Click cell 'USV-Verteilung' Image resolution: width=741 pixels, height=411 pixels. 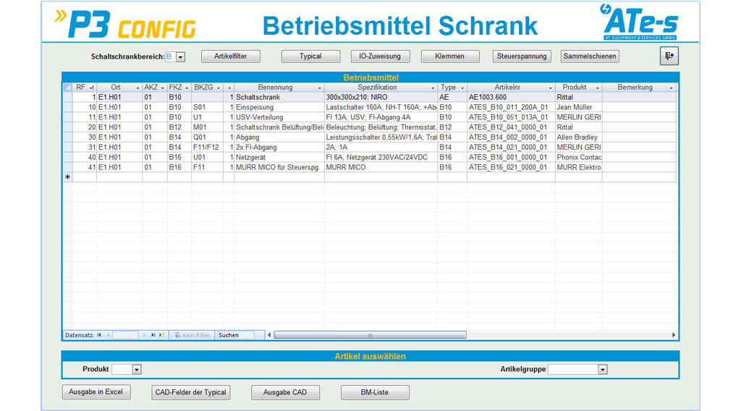279,117
